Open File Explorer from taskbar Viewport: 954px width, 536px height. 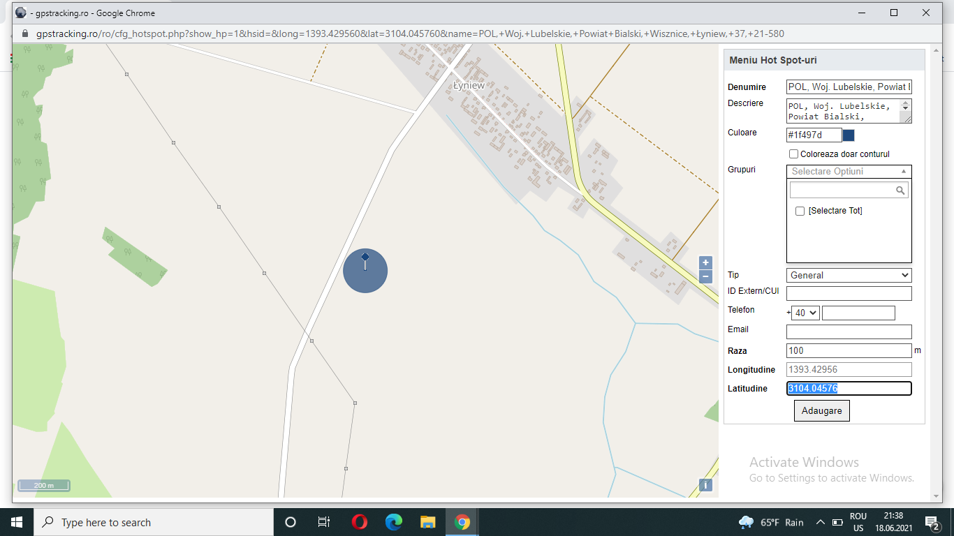point(428,522)
